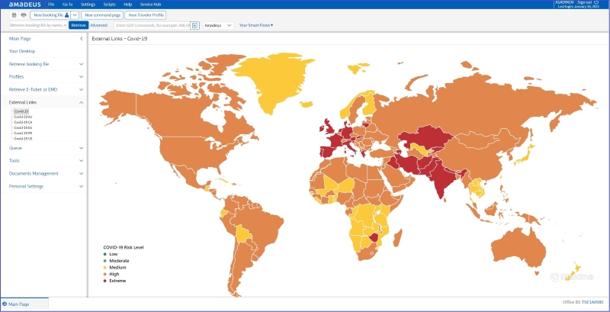
Task: Open the Service Hub menu
Action: coord(152,5)
